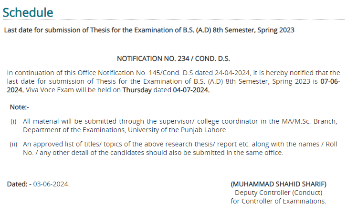Click the roman numeral (ii) marker
This screenshot has height=213, width=347.
pos(13,144)
